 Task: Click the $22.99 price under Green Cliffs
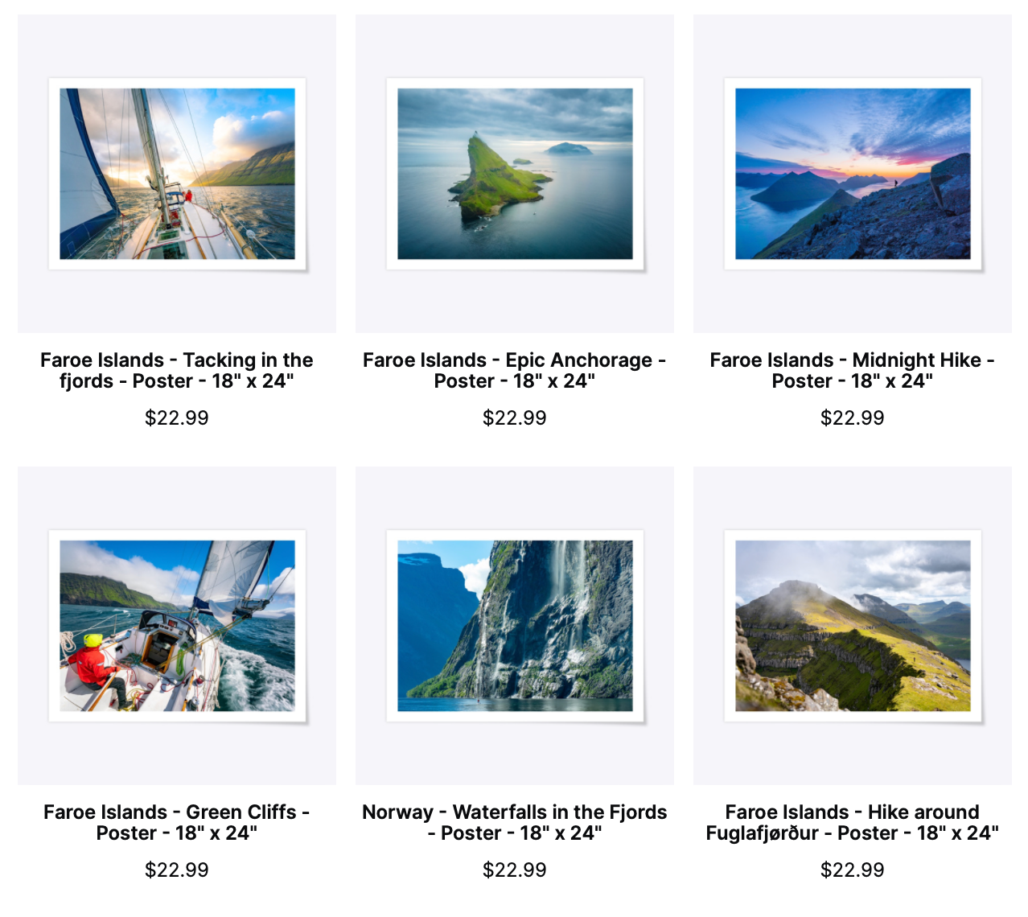pos(177,870)
